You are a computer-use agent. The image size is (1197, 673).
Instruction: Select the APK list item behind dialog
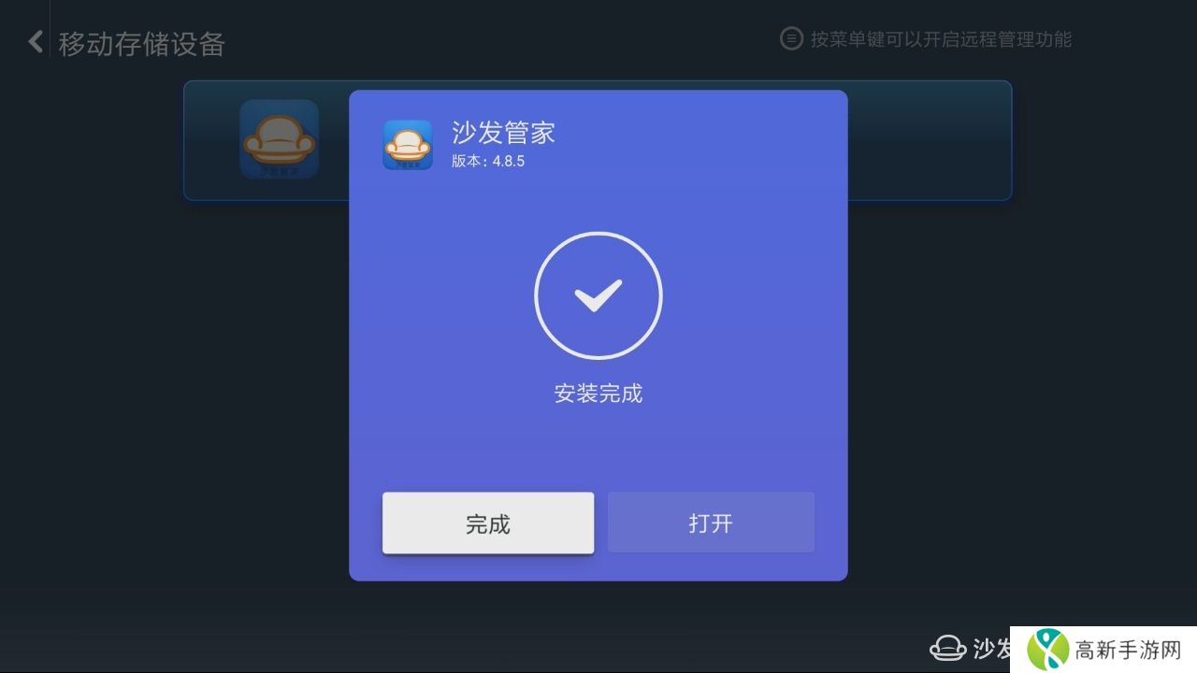click(x=598, y=140)
